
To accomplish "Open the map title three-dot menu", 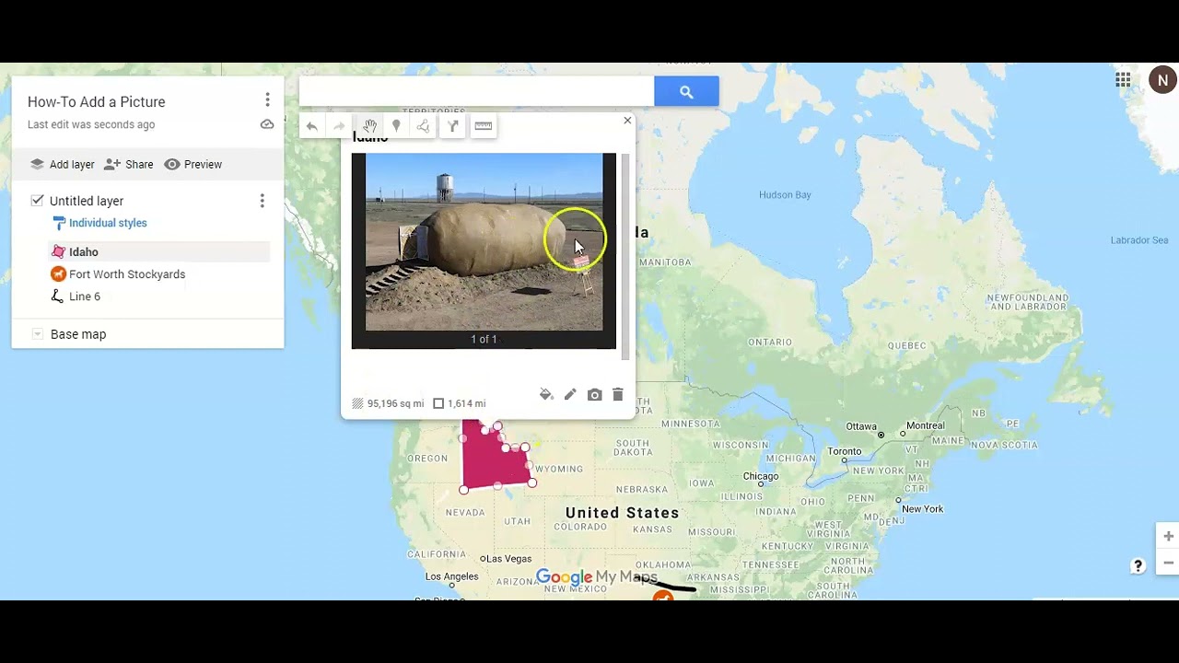I will [x=267, y=99].
